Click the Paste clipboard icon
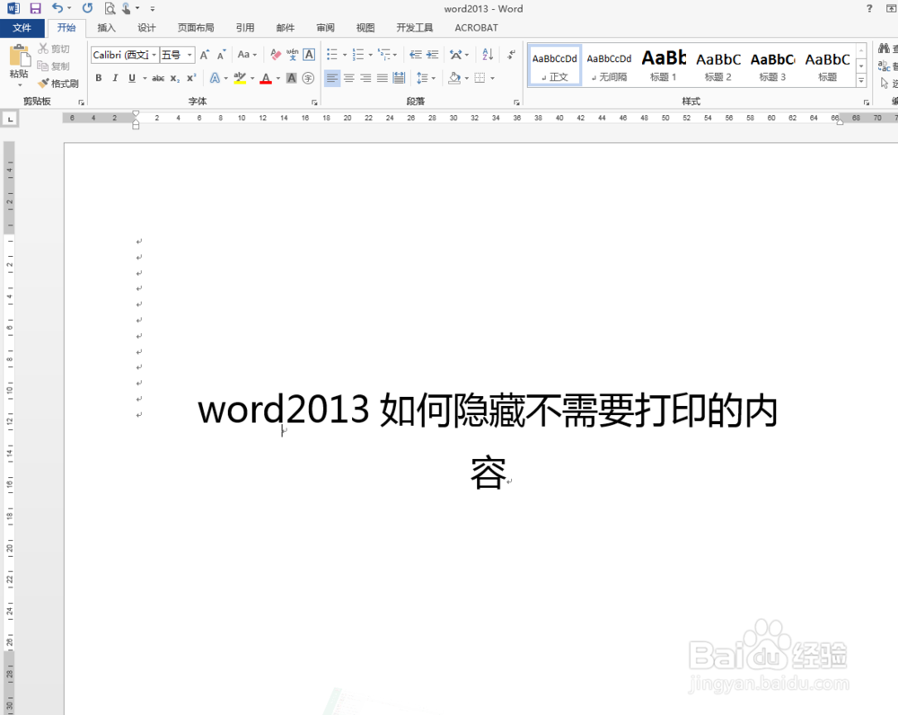Screen dimensions: 898x715 point(20,57)
